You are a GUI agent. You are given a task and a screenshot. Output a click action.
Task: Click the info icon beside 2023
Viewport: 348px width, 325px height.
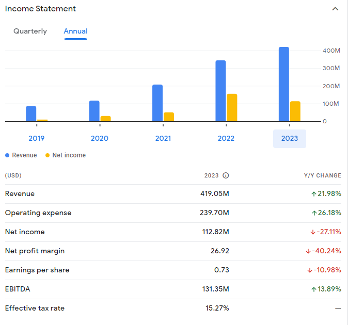[226, 175]
